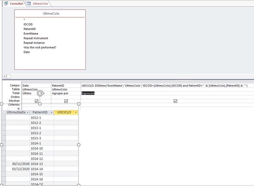
Task: Open the UltimoCiclo tab
Action: coord(39,3)
